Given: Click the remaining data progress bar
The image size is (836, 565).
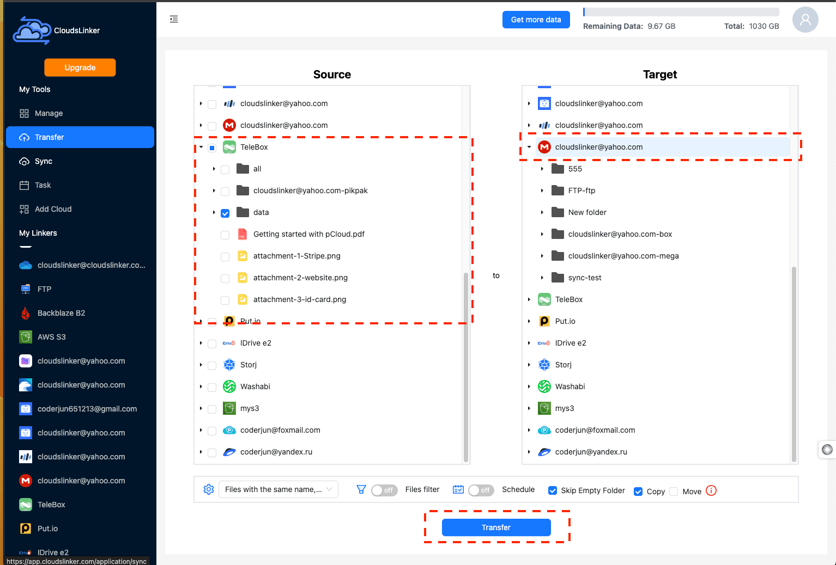Looking at the screenshot, I should tap(681, 12).
